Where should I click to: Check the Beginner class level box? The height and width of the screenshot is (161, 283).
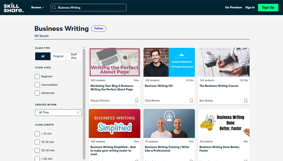point(37,76)
